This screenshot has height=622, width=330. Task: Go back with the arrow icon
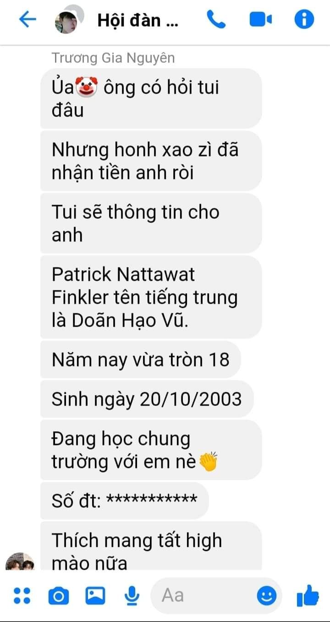27,20
